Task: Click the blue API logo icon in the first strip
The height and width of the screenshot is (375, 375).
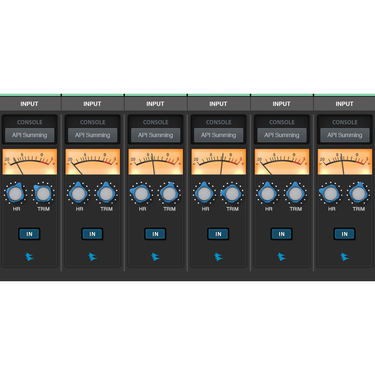Action: coord(29,257)
